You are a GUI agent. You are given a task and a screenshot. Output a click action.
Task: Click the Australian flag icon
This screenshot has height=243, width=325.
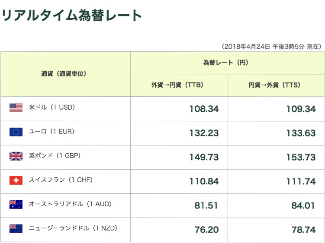click(x=16, y=205)
